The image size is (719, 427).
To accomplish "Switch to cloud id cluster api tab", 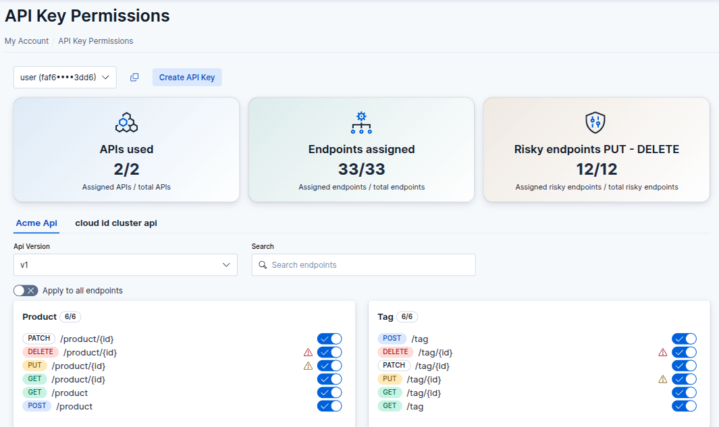I will click(x=116, y=223).
